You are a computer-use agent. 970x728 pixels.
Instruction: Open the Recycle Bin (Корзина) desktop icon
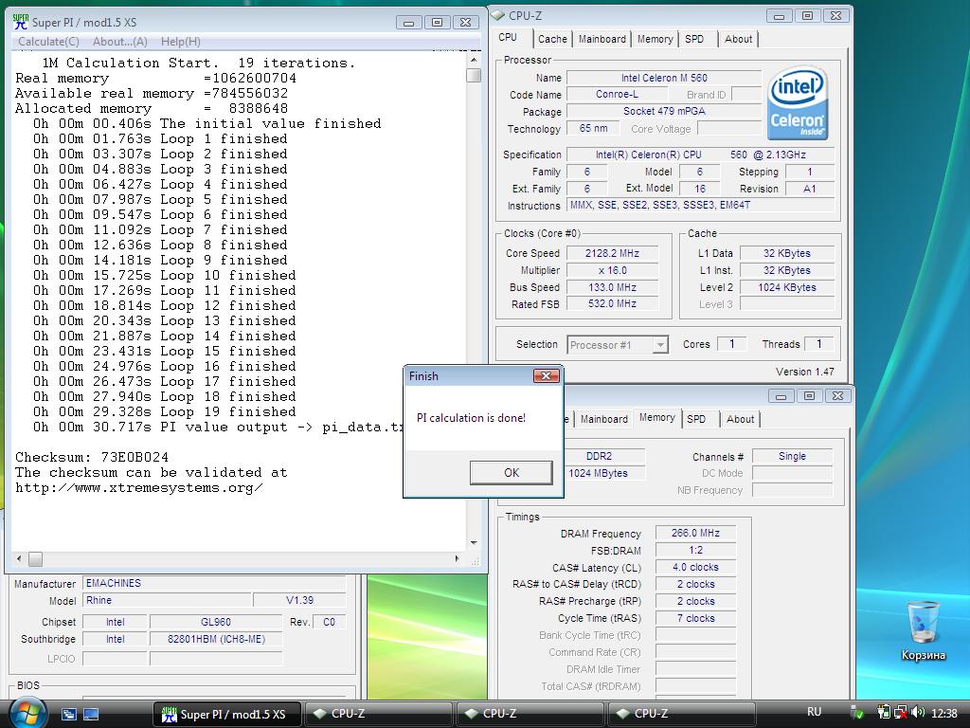tap(923, 630)
